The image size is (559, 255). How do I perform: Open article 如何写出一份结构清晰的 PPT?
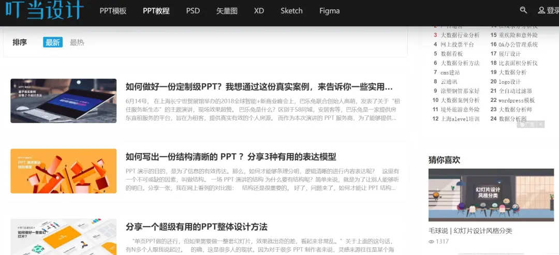pyautogui.click(x=231, y=156)
